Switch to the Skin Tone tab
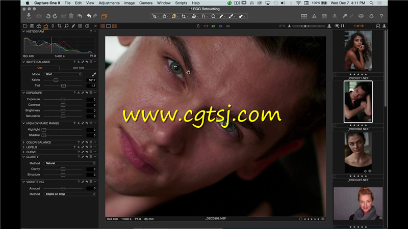The image size is (408, 229). pyautogui.click(x=79, y=68)
